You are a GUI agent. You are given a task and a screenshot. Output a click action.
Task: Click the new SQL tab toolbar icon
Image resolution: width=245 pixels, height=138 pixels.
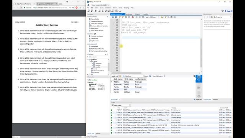(x=89, y=11)
